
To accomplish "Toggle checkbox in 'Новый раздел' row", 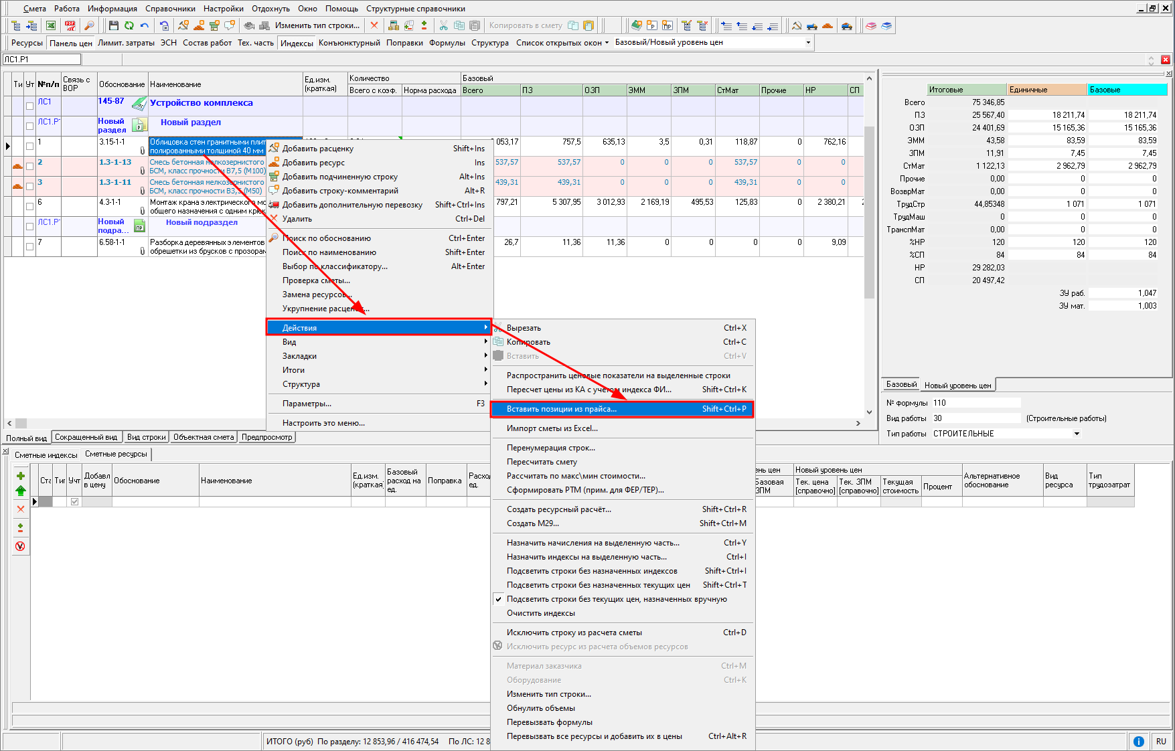I will click(29, 126).
